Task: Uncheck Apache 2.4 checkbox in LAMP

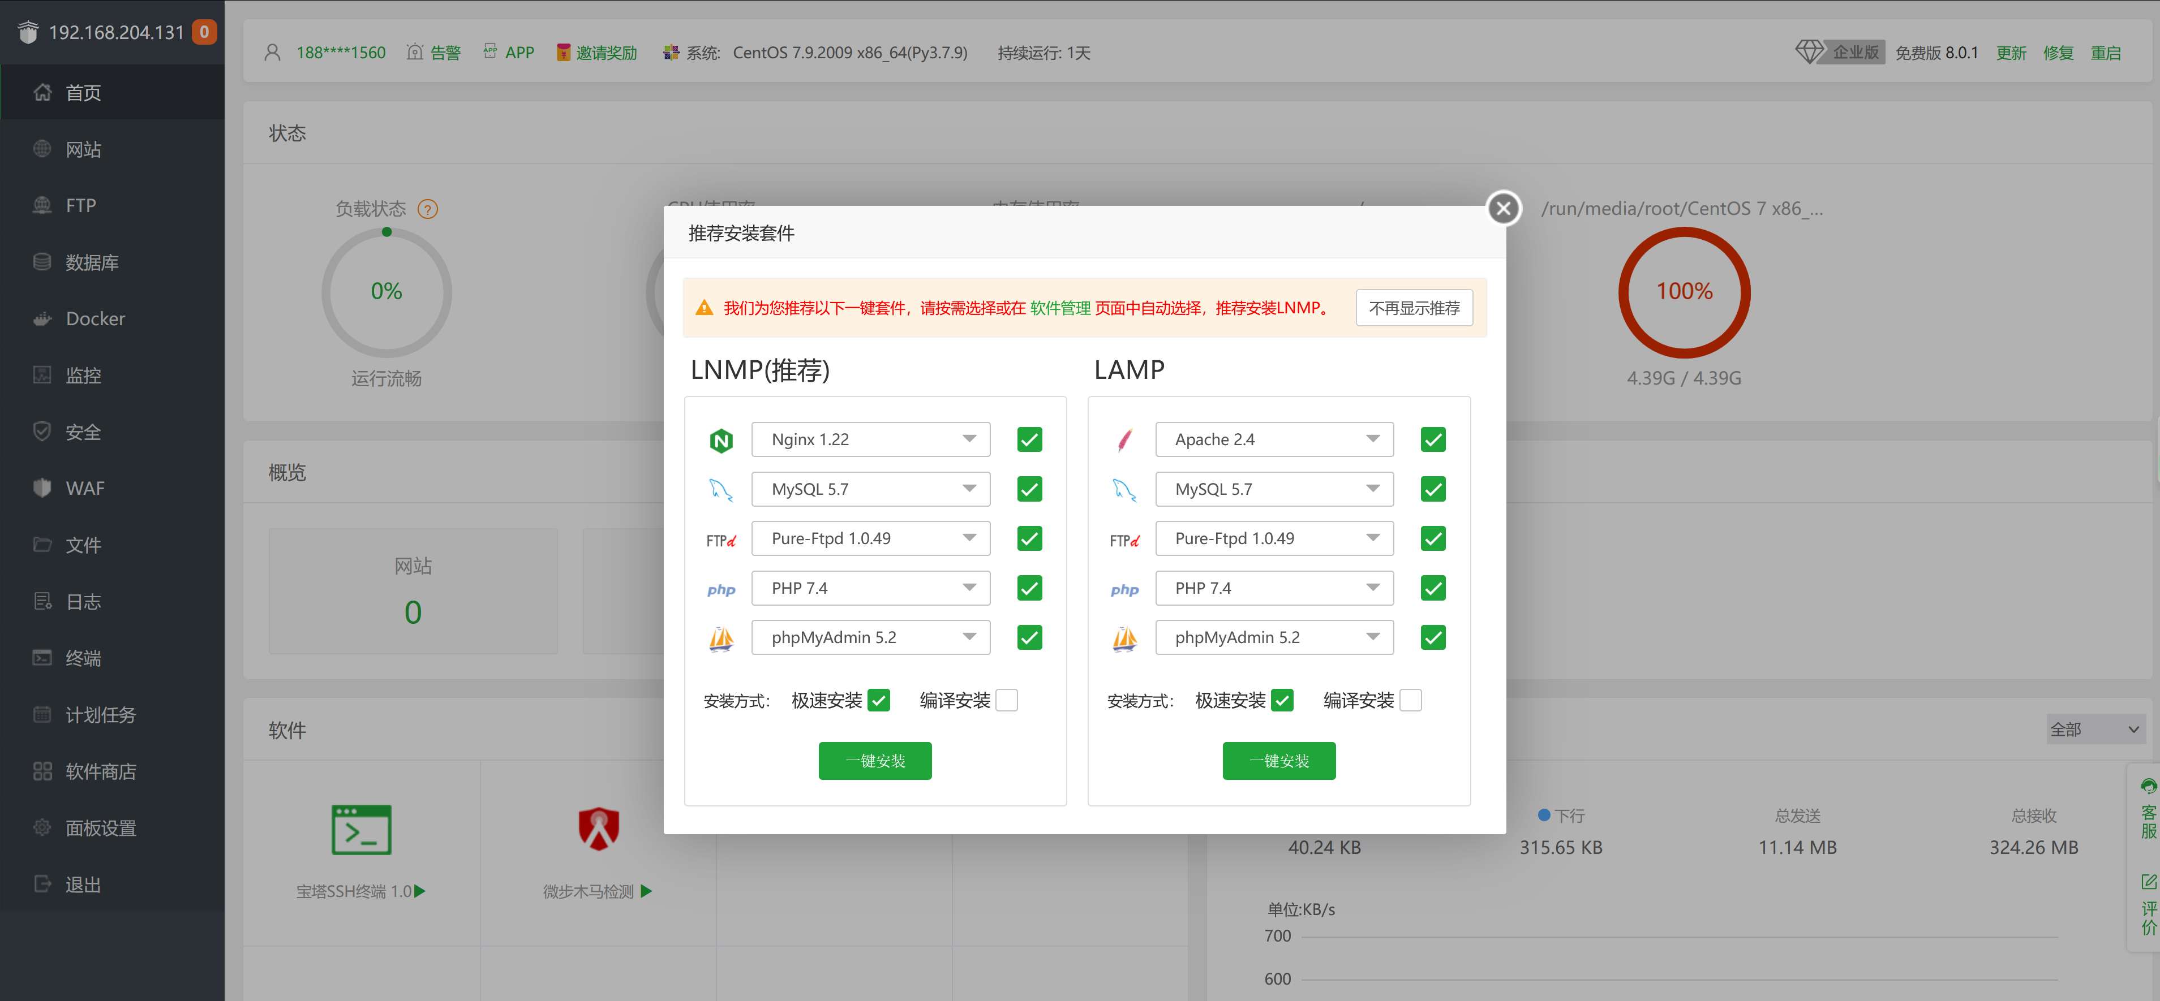Action: click(1432, 440)
